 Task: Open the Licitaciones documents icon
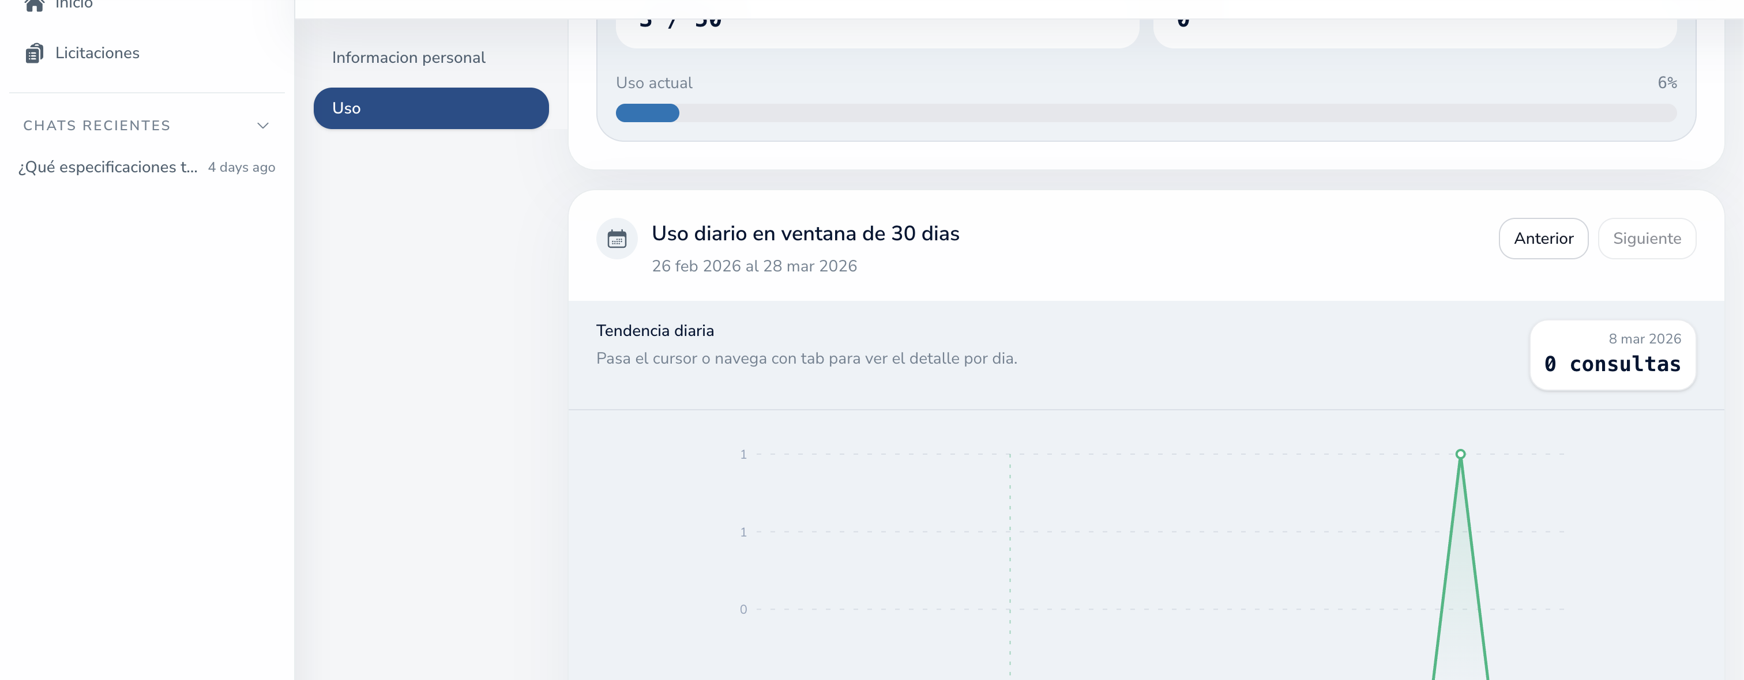(x=35, y=53)
